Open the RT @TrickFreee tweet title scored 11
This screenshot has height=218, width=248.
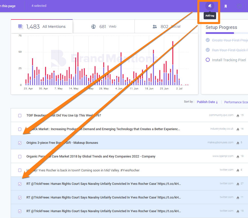tap(104, 197)
